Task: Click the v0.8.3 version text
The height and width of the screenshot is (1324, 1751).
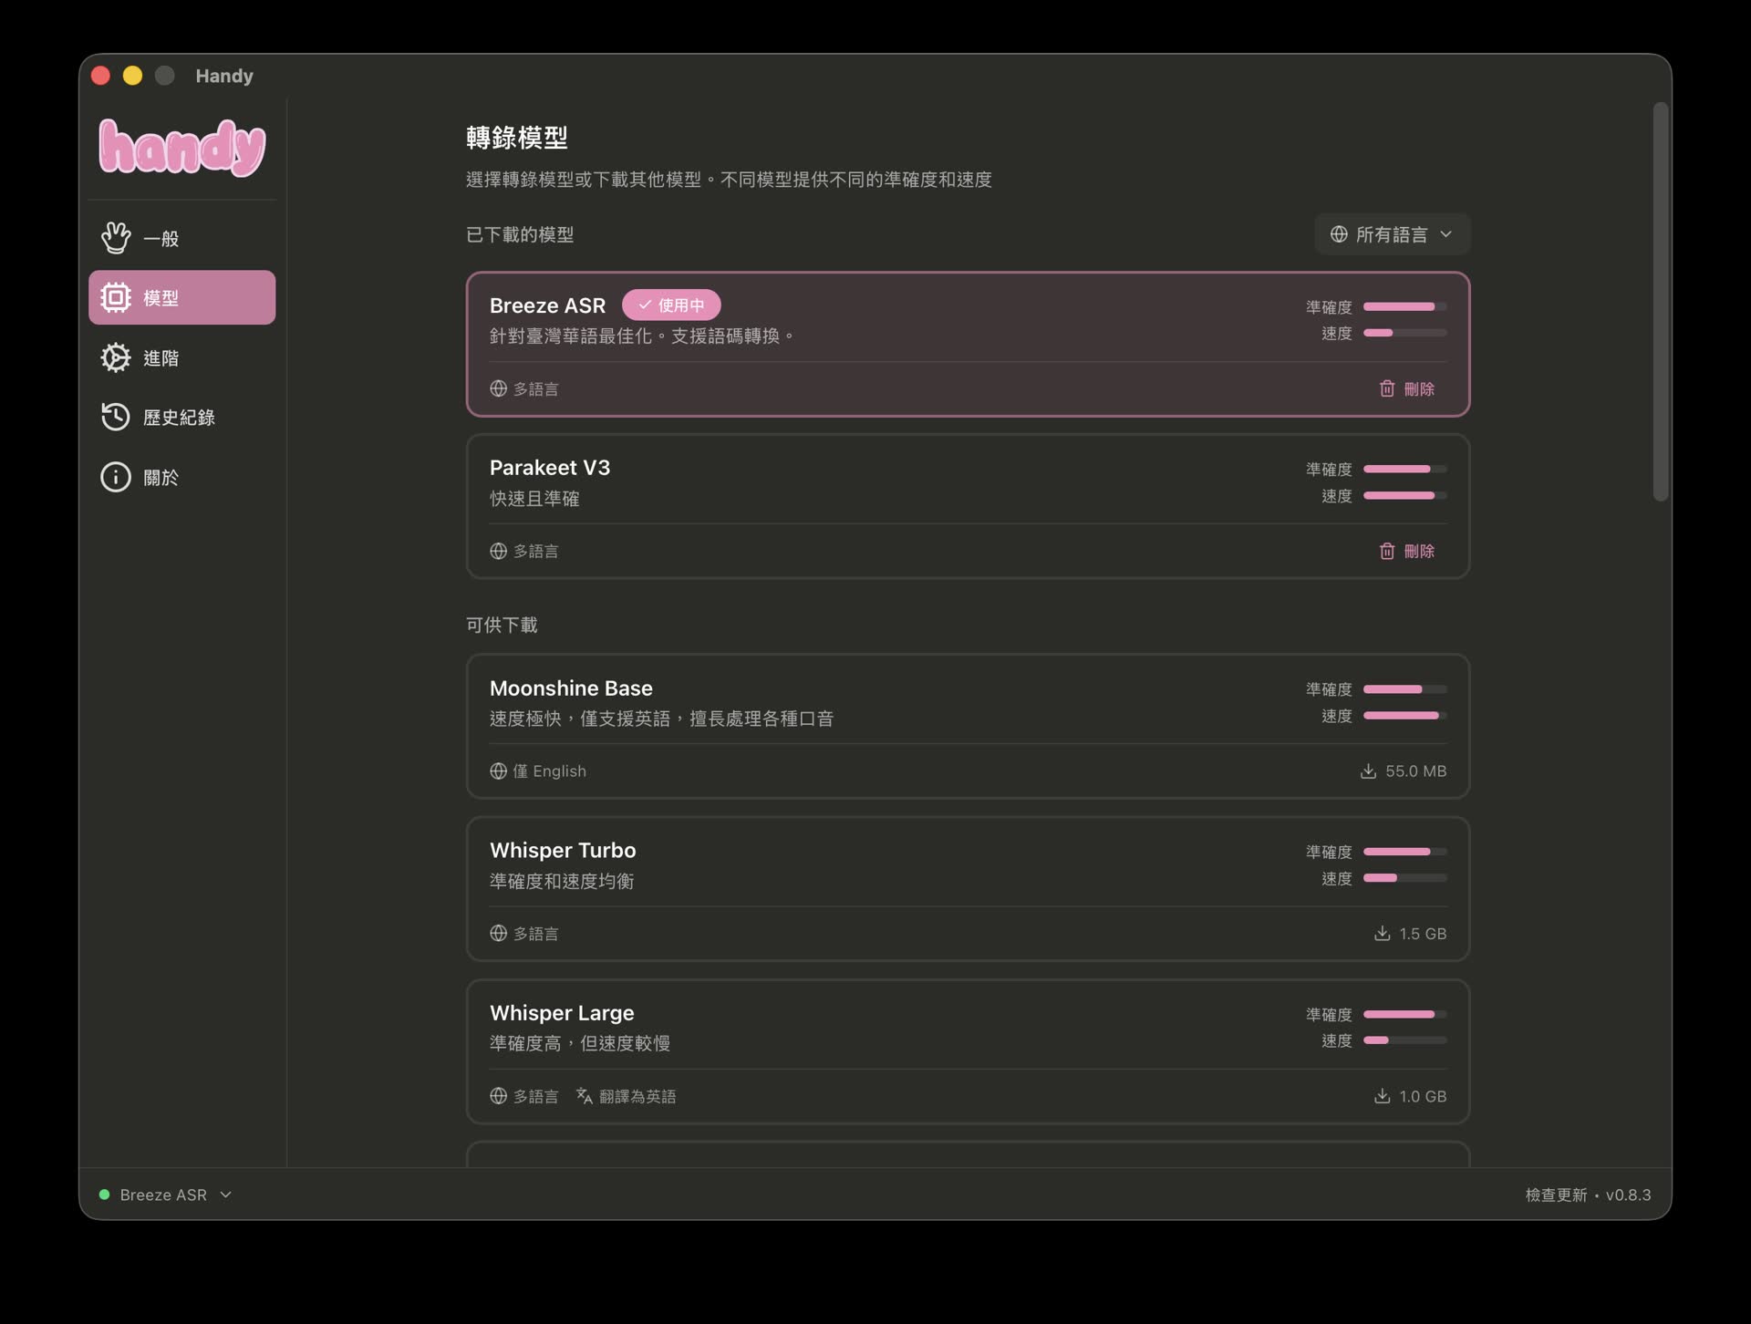Action: pyautogui.click(x=1628, y=1195)
